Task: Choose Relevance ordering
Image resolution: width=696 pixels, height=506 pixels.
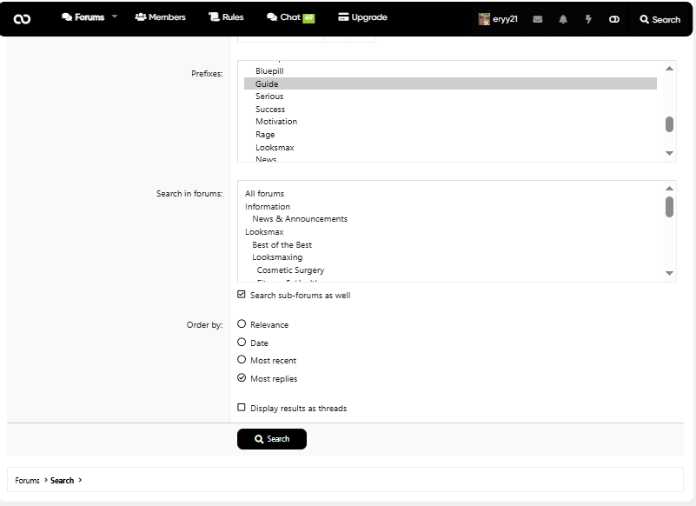Action: 242,324
